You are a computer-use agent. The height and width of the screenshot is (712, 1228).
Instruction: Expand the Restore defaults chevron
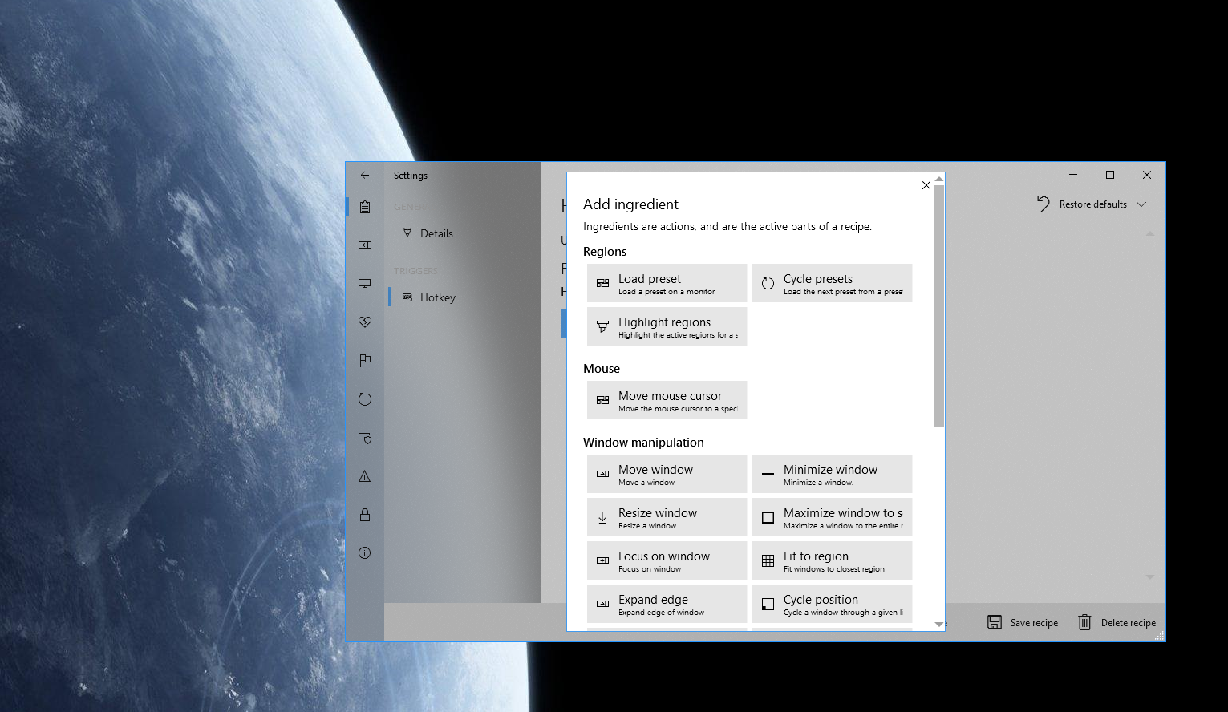coord(1142,204)
